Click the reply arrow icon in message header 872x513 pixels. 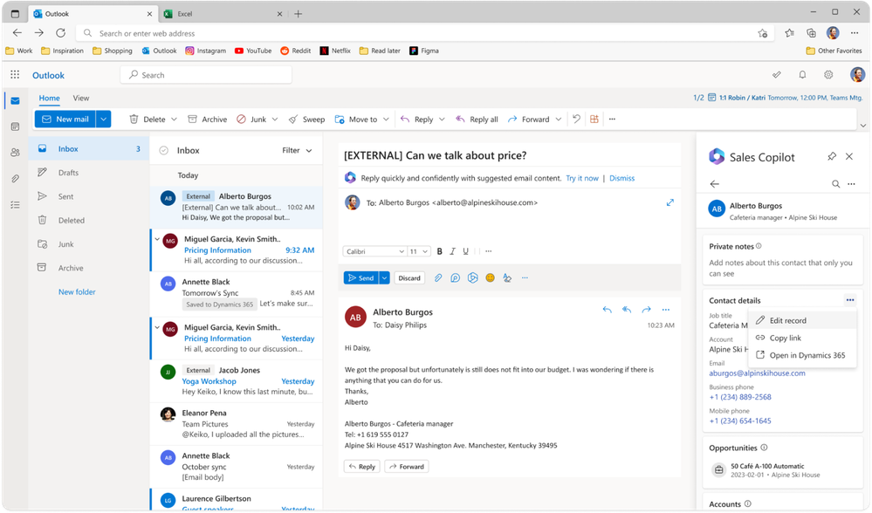point(607,310)
